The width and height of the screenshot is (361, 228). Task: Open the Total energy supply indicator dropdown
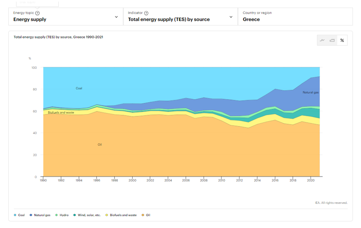point(231,17)
